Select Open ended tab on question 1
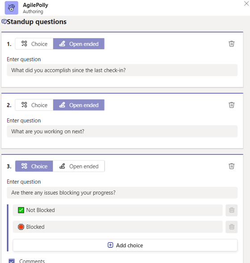This screenshot has width=250, height=263. (79, 44)
